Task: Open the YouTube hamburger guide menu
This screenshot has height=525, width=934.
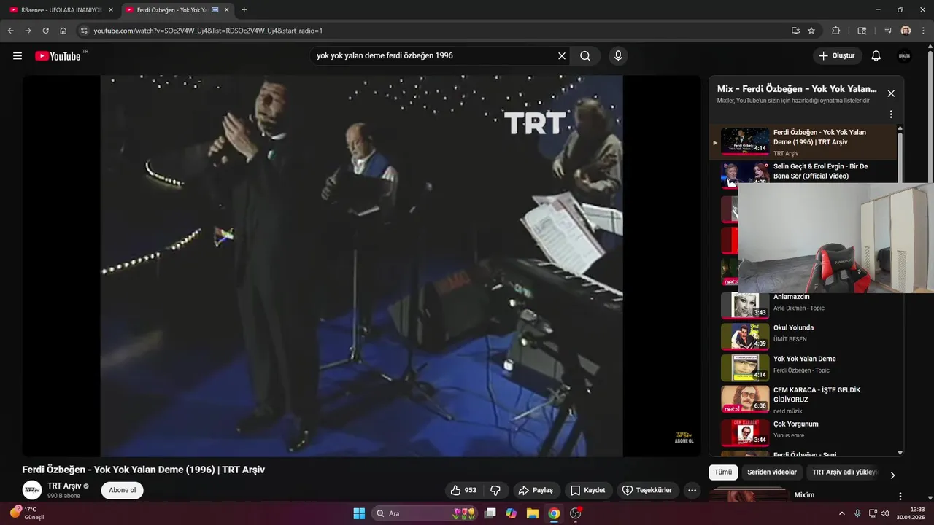Action: pyautogui.click(x=18, y=56)
